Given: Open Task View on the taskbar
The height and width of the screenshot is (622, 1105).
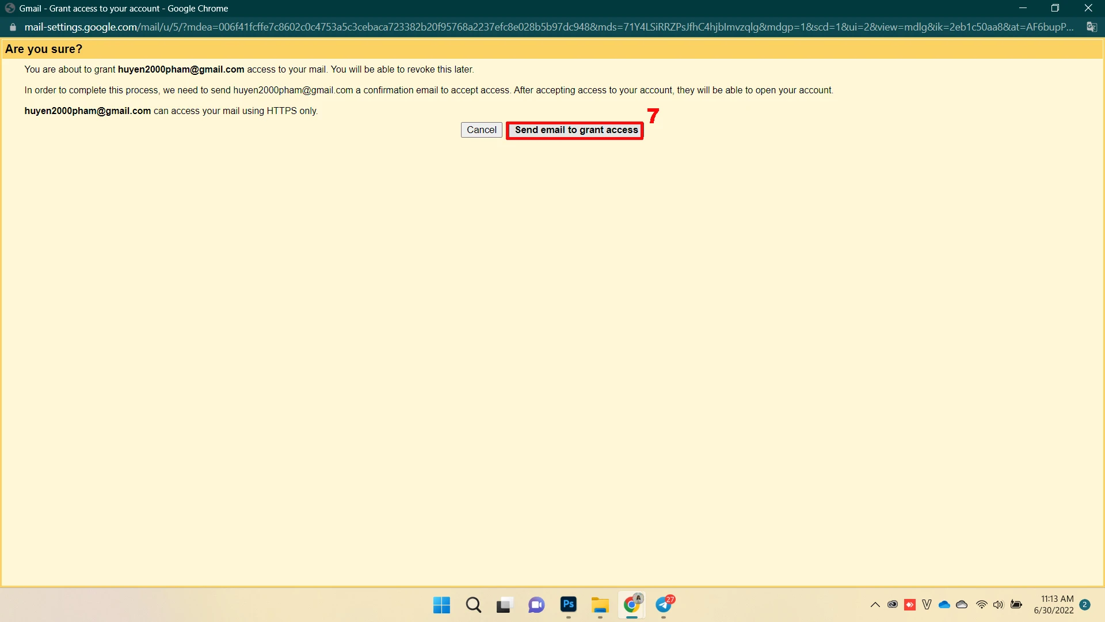Looking at the screenshot, I should [504, 605].
